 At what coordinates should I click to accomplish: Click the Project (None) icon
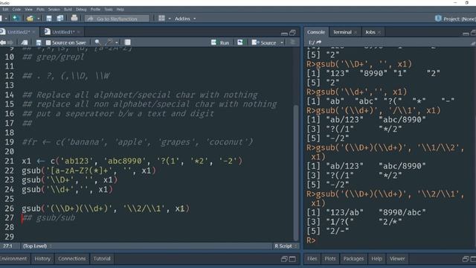(438, 19)
